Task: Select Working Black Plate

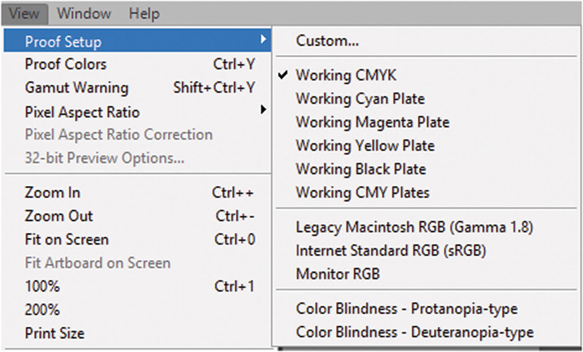Action: [361, 169]
